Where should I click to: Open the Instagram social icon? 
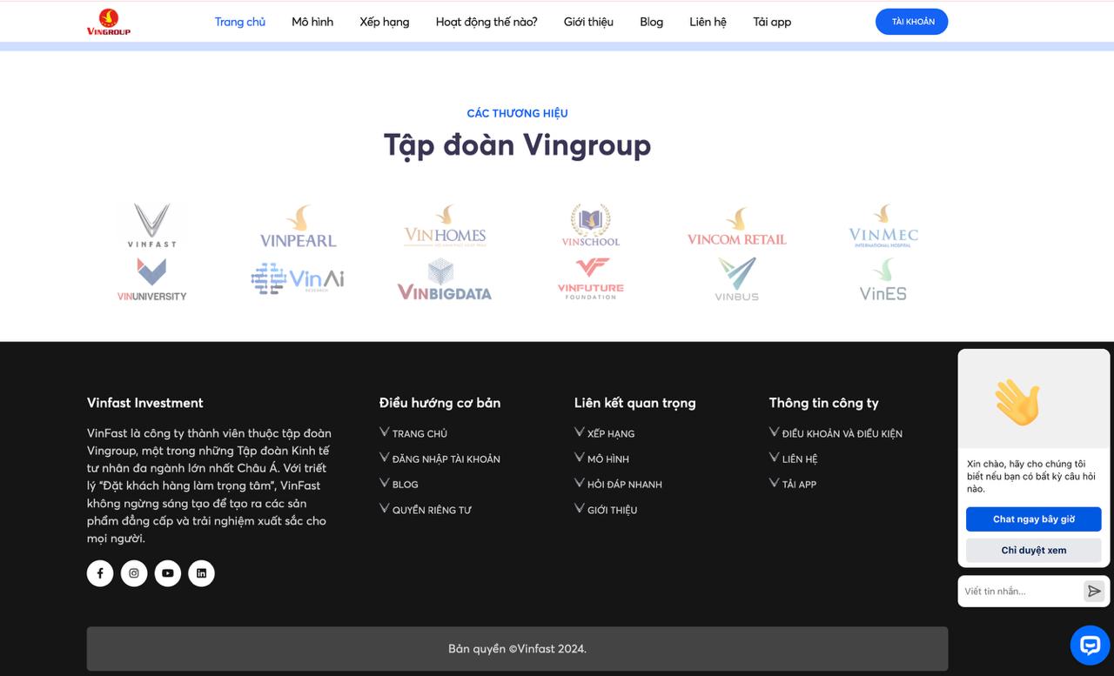134,573
